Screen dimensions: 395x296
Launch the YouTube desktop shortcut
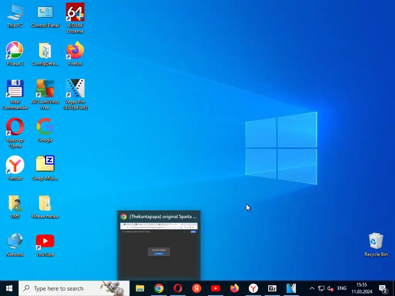point(45,245)
